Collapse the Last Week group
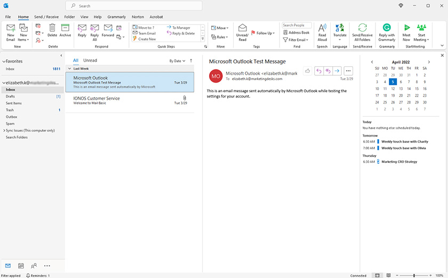The image size is (448, 278). [69, 69]
